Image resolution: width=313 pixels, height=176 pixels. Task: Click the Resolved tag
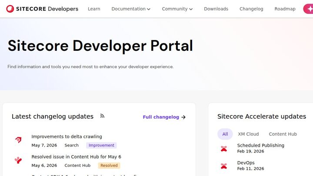coord(109,166)
